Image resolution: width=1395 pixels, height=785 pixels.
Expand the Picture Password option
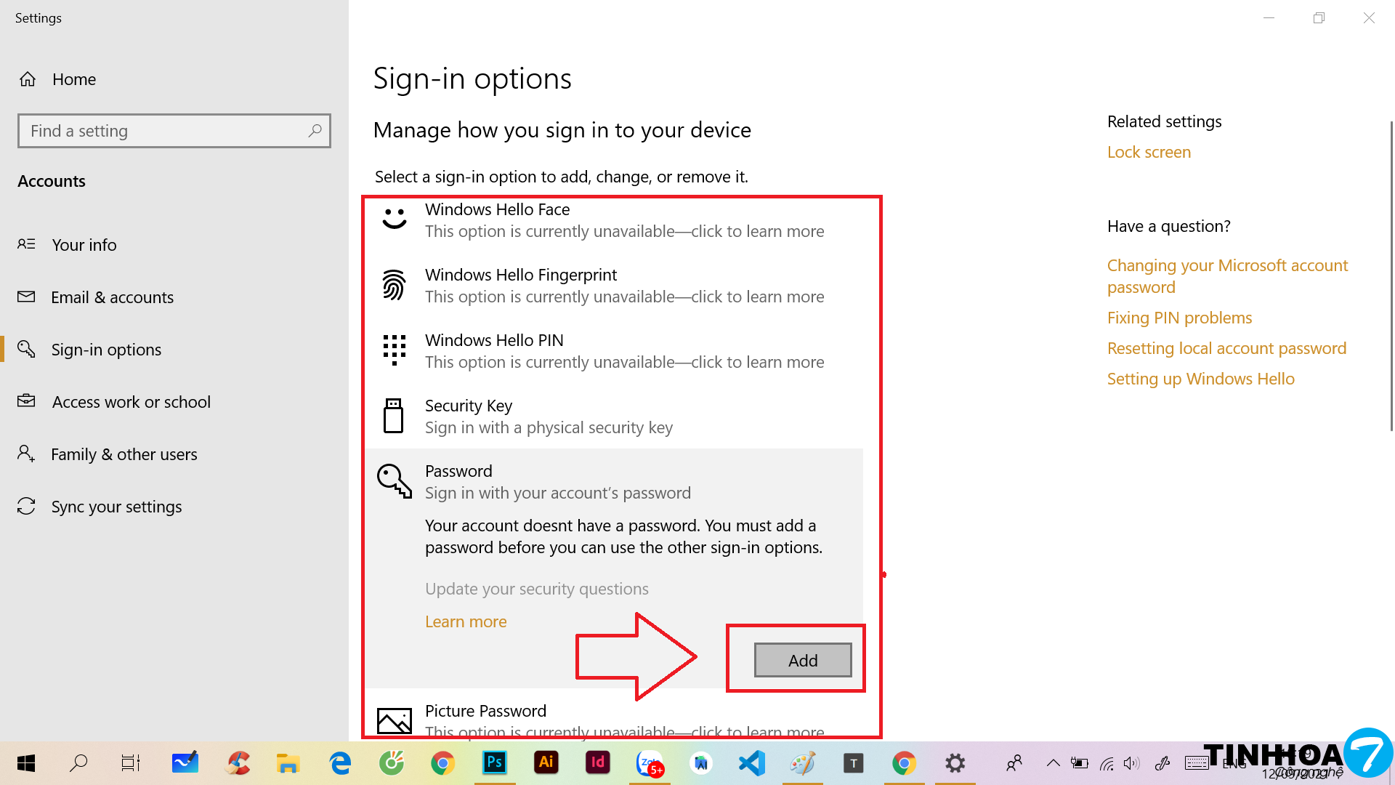pyautogui.click(x=623, y=720)
